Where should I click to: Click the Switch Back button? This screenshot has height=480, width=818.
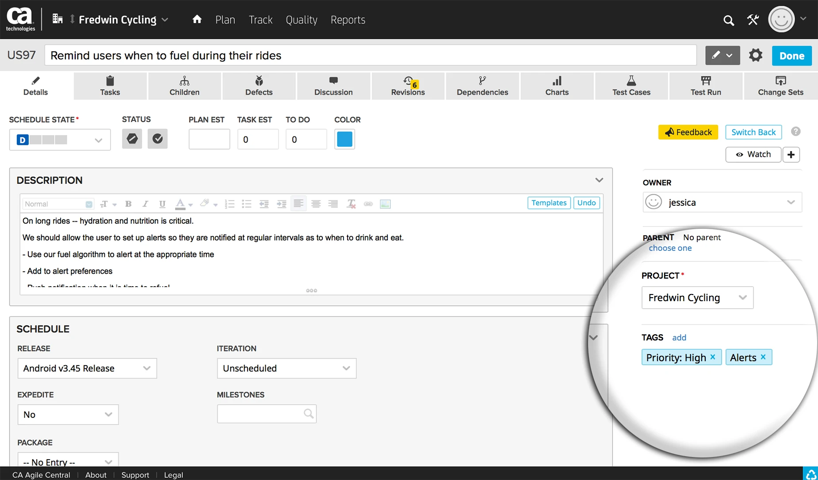[753, 132]
